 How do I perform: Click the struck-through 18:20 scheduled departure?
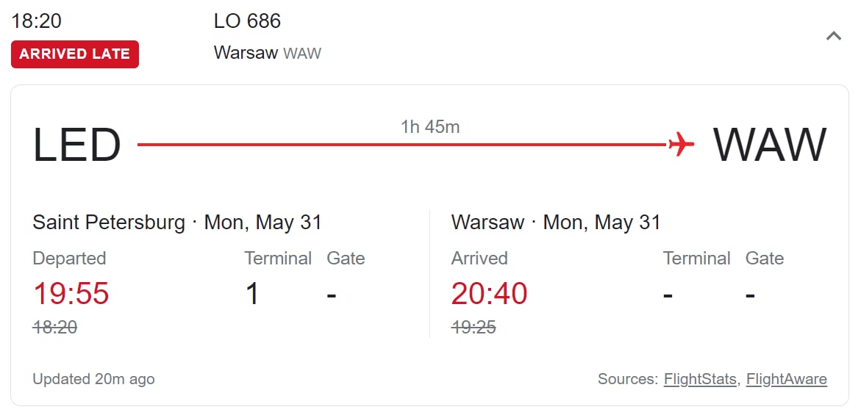[x=55, y=328]
